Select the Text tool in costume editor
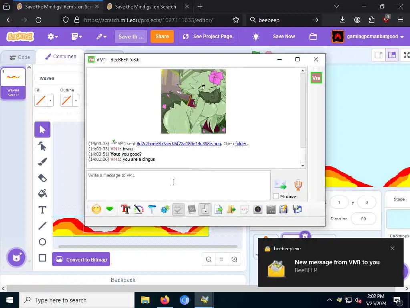The width and height of the screenshot is (410, 308). 42,209
